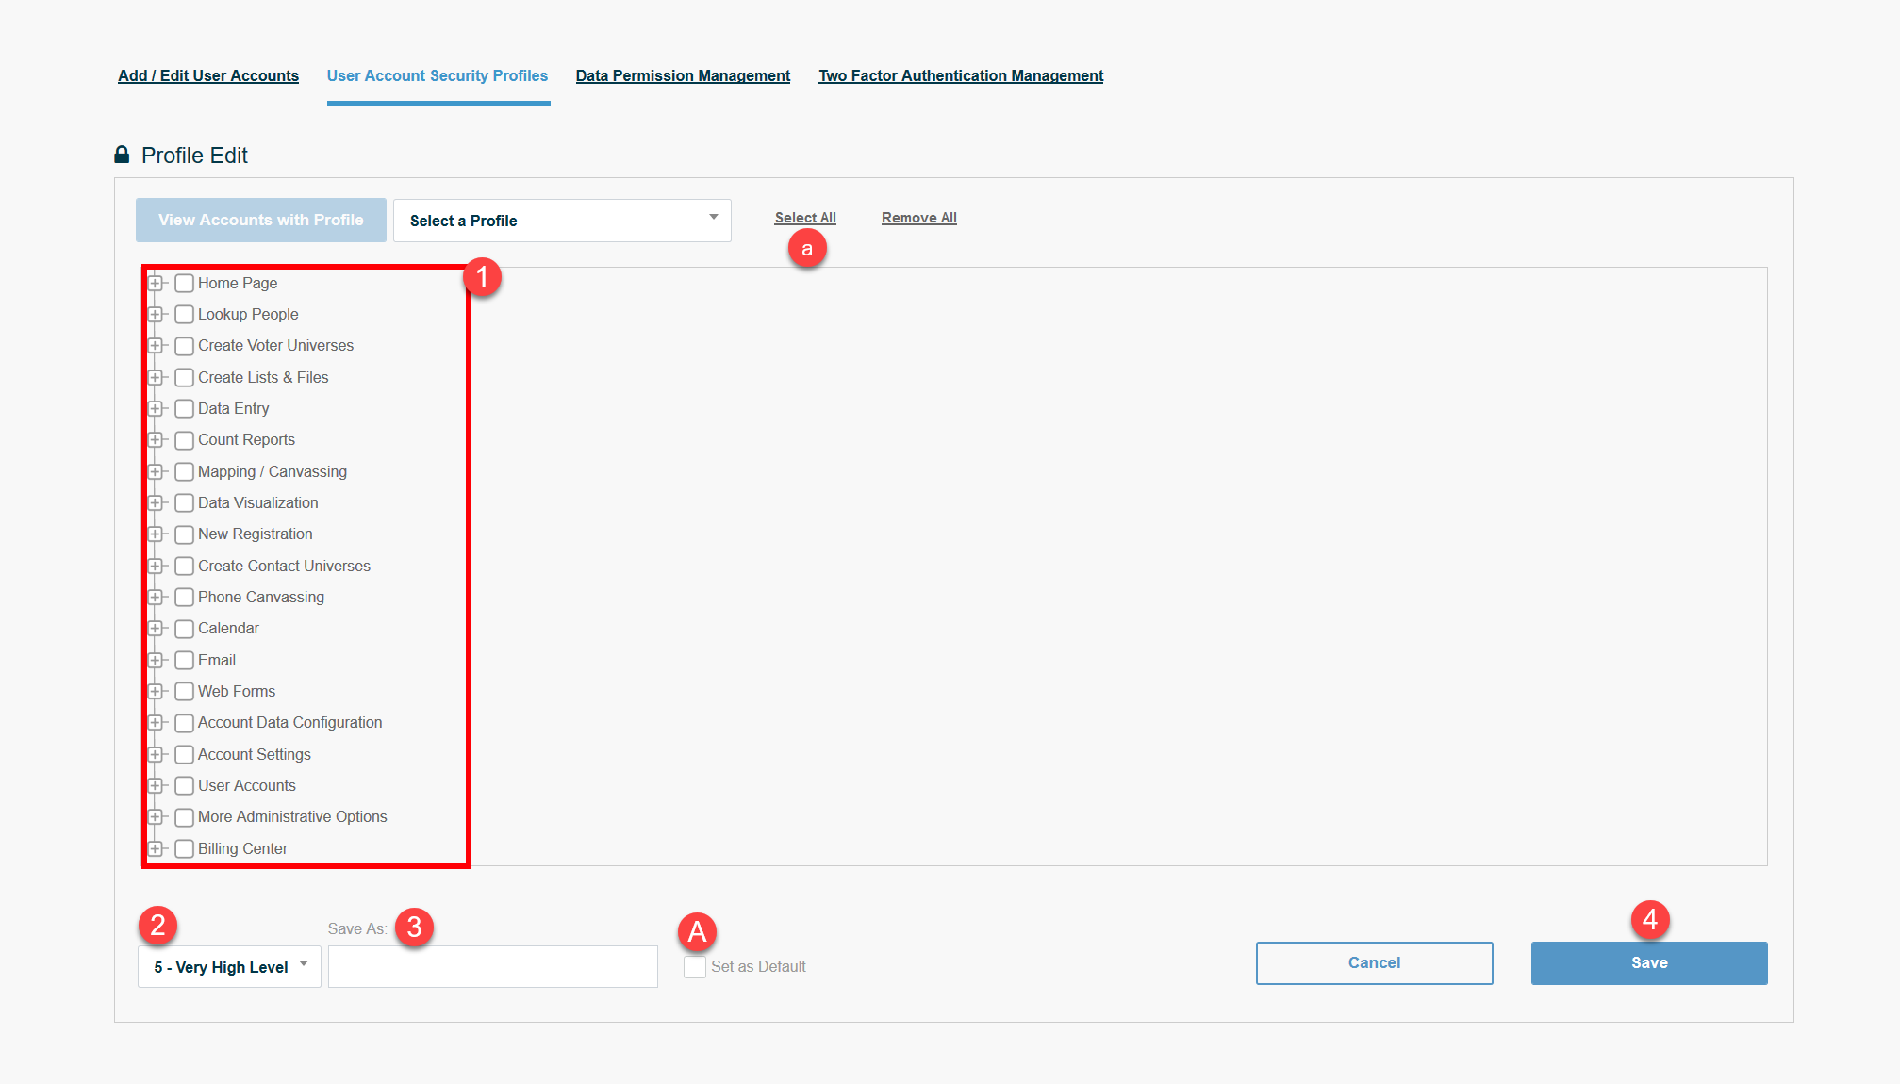Click the lock icon beside Profile Edit
This screenshot has width=1900, height=1084.
point(123,155)
